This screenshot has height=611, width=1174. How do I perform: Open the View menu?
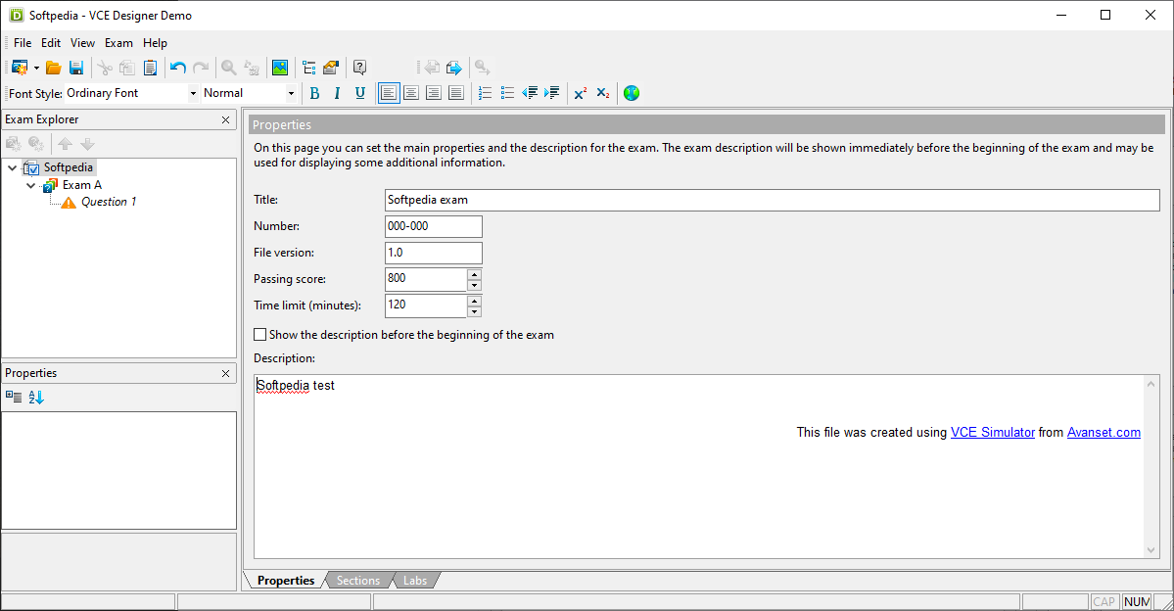(x=82, y=43)
